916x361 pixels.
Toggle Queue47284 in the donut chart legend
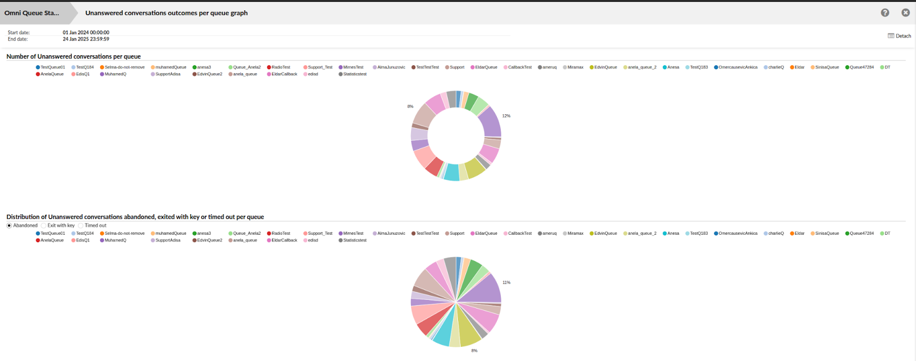click(x=859, y=67)
